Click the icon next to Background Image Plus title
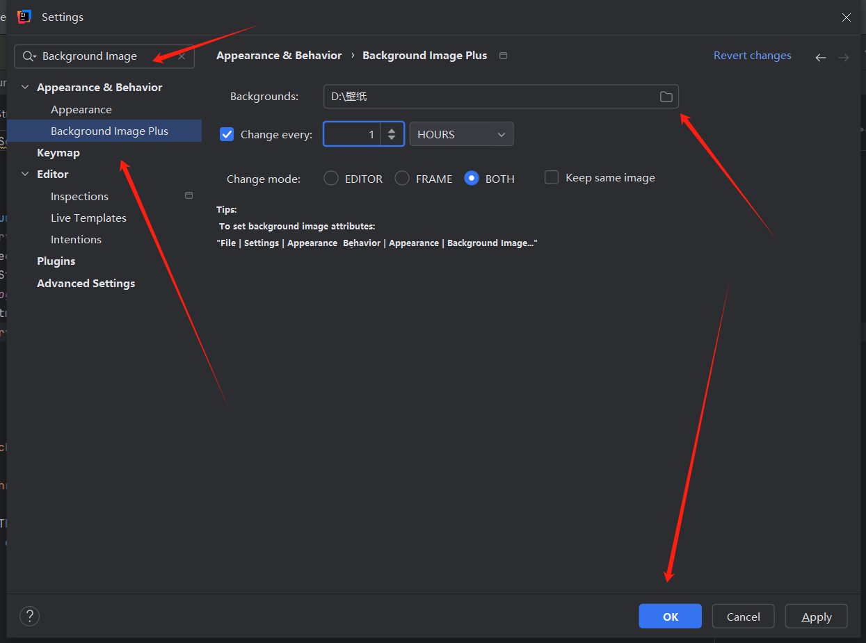 point(504,56)
